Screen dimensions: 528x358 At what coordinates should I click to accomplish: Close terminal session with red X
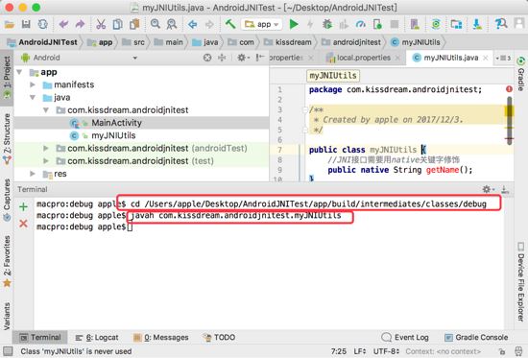[23, 224]
